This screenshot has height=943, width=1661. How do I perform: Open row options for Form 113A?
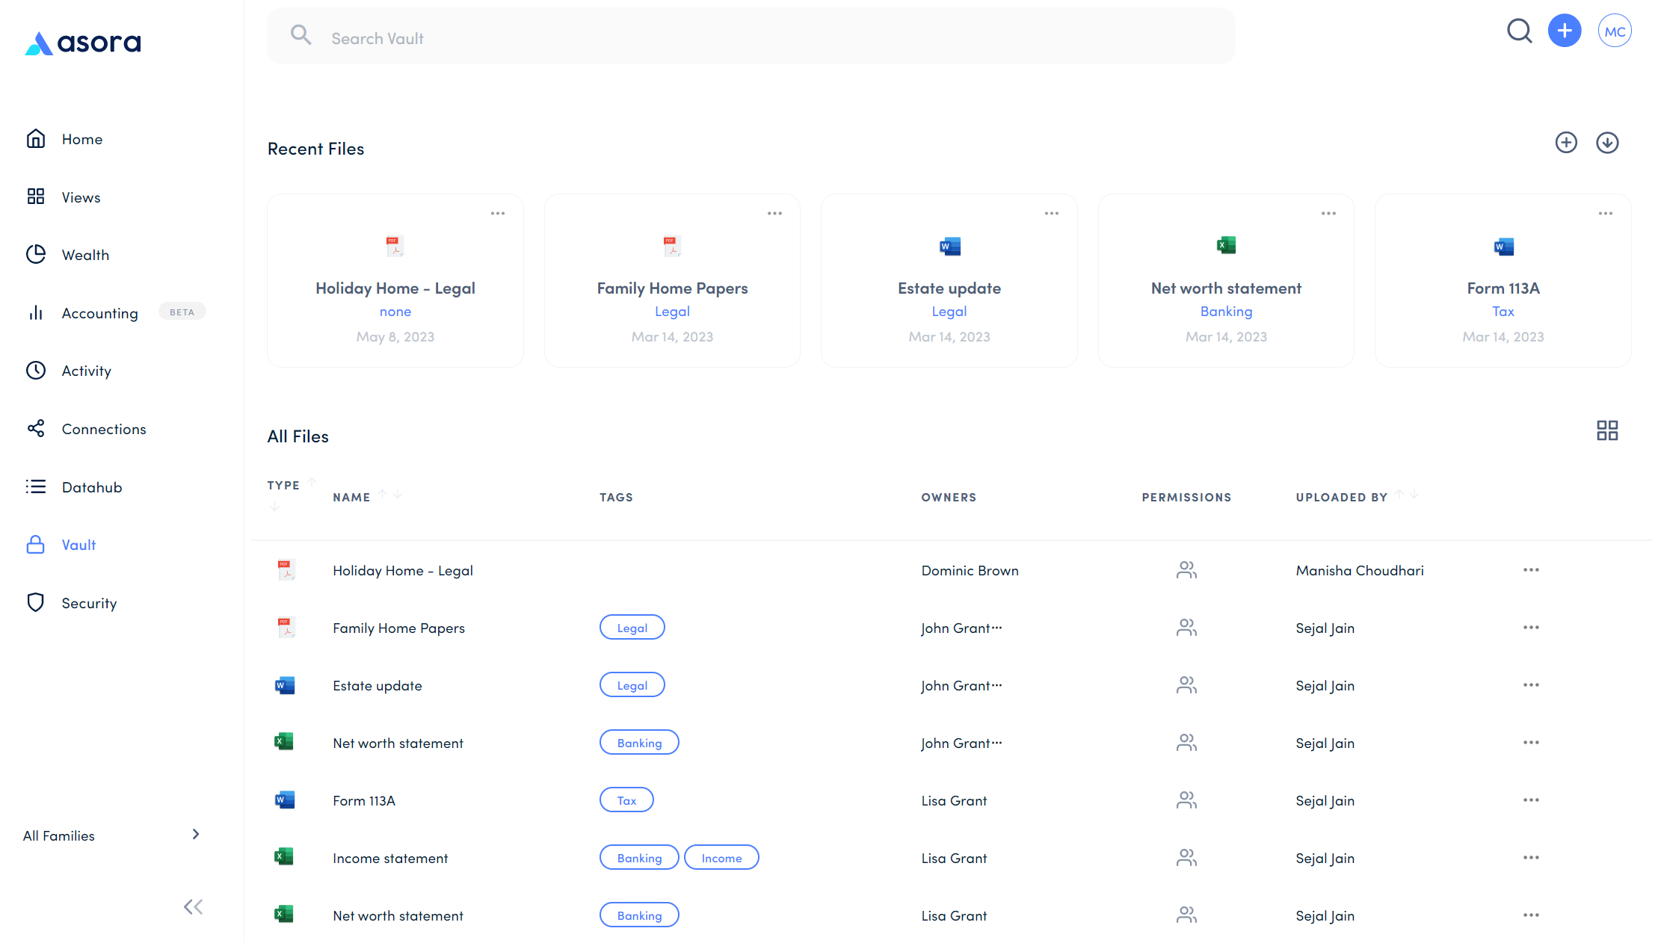(1531, 800)
